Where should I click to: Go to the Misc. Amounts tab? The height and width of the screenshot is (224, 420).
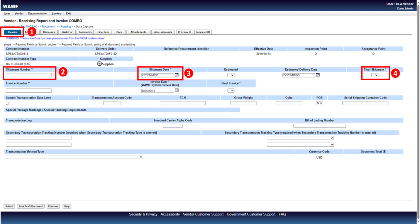pos(163,32)
